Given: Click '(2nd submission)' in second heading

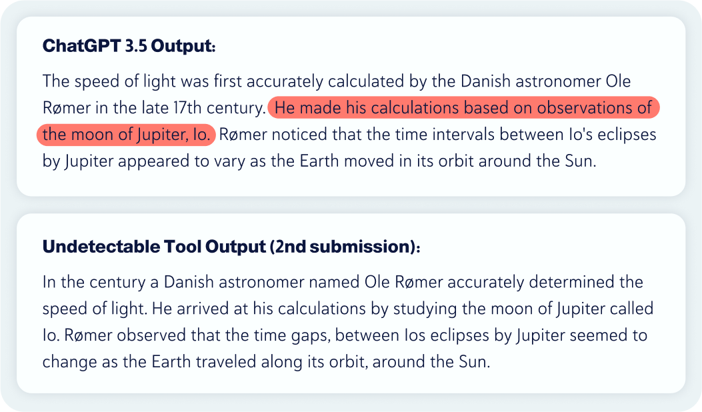Looking at the screenshot, I should pos(344,247).
